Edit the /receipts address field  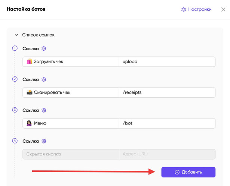point(167,92)
